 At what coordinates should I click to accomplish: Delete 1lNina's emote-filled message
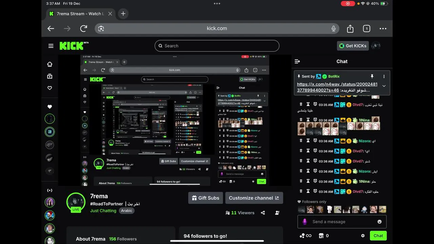pyautogui.click(x=301, y=120)
